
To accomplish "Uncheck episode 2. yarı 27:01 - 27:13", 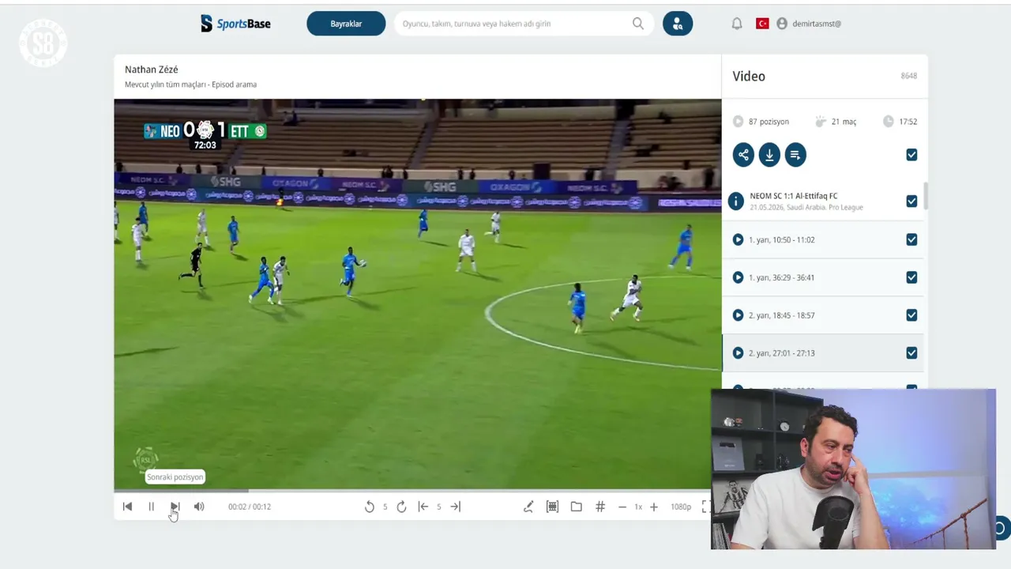I will tap(911, 353).
